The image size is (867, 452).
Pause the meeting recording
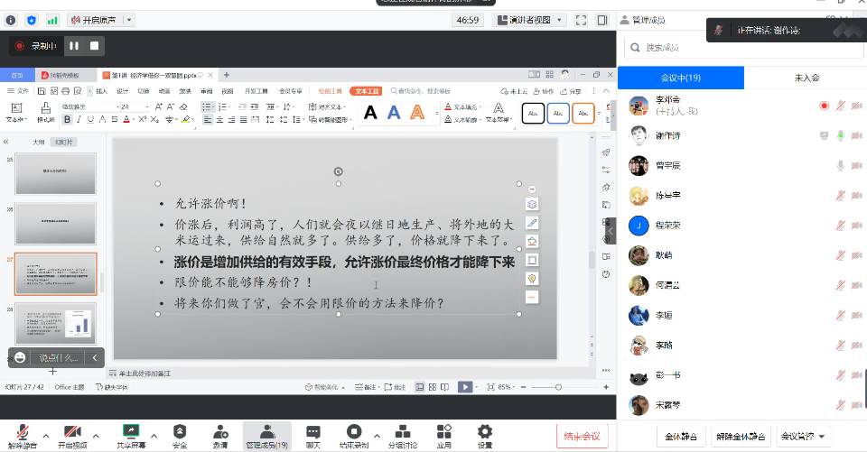point(74,45)
